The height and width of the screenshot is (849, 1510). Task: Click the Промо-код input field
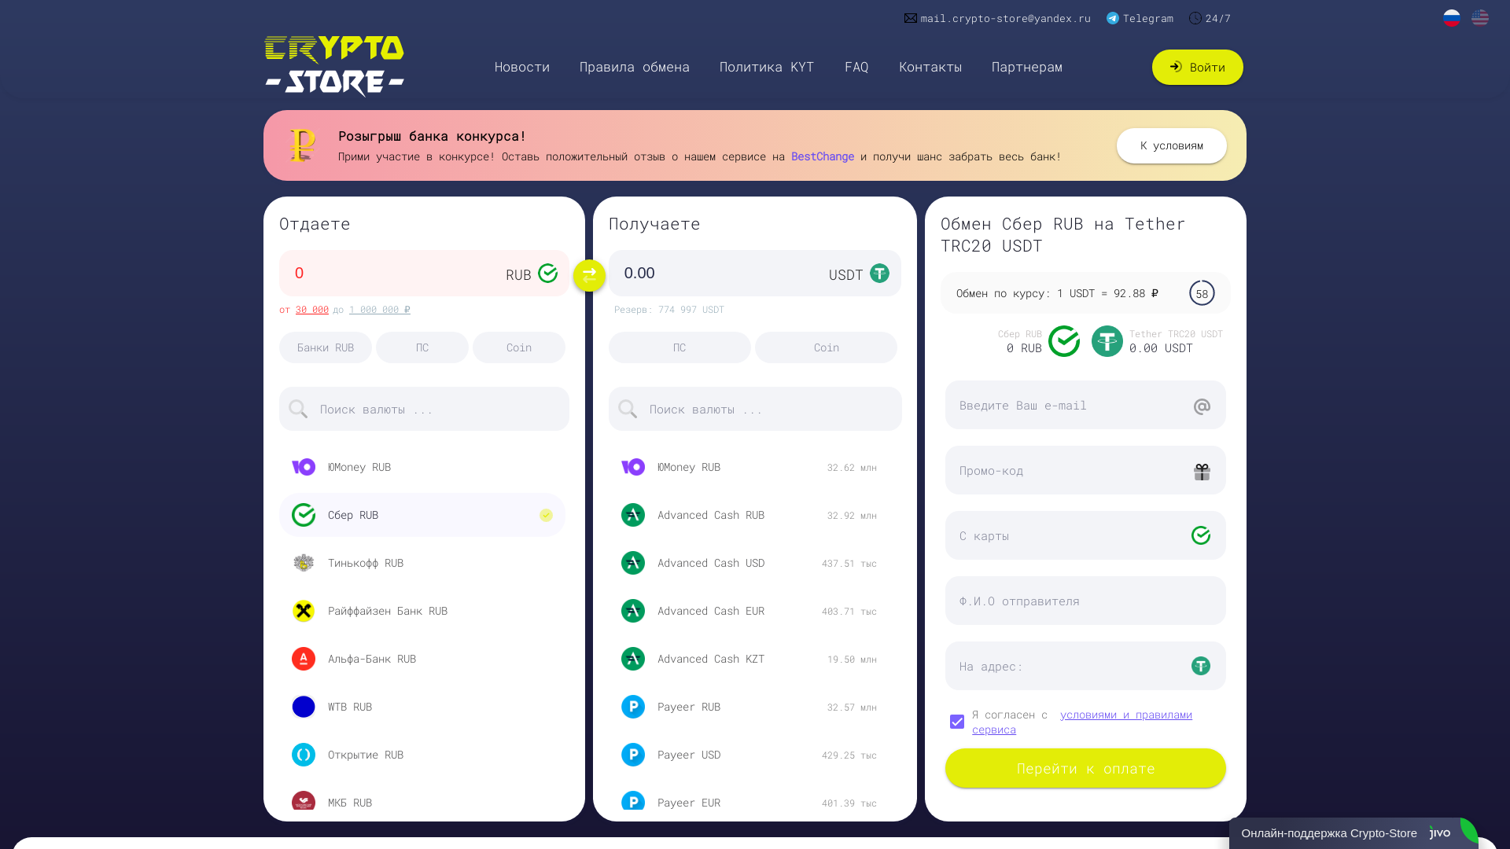tap(1085, 471)
